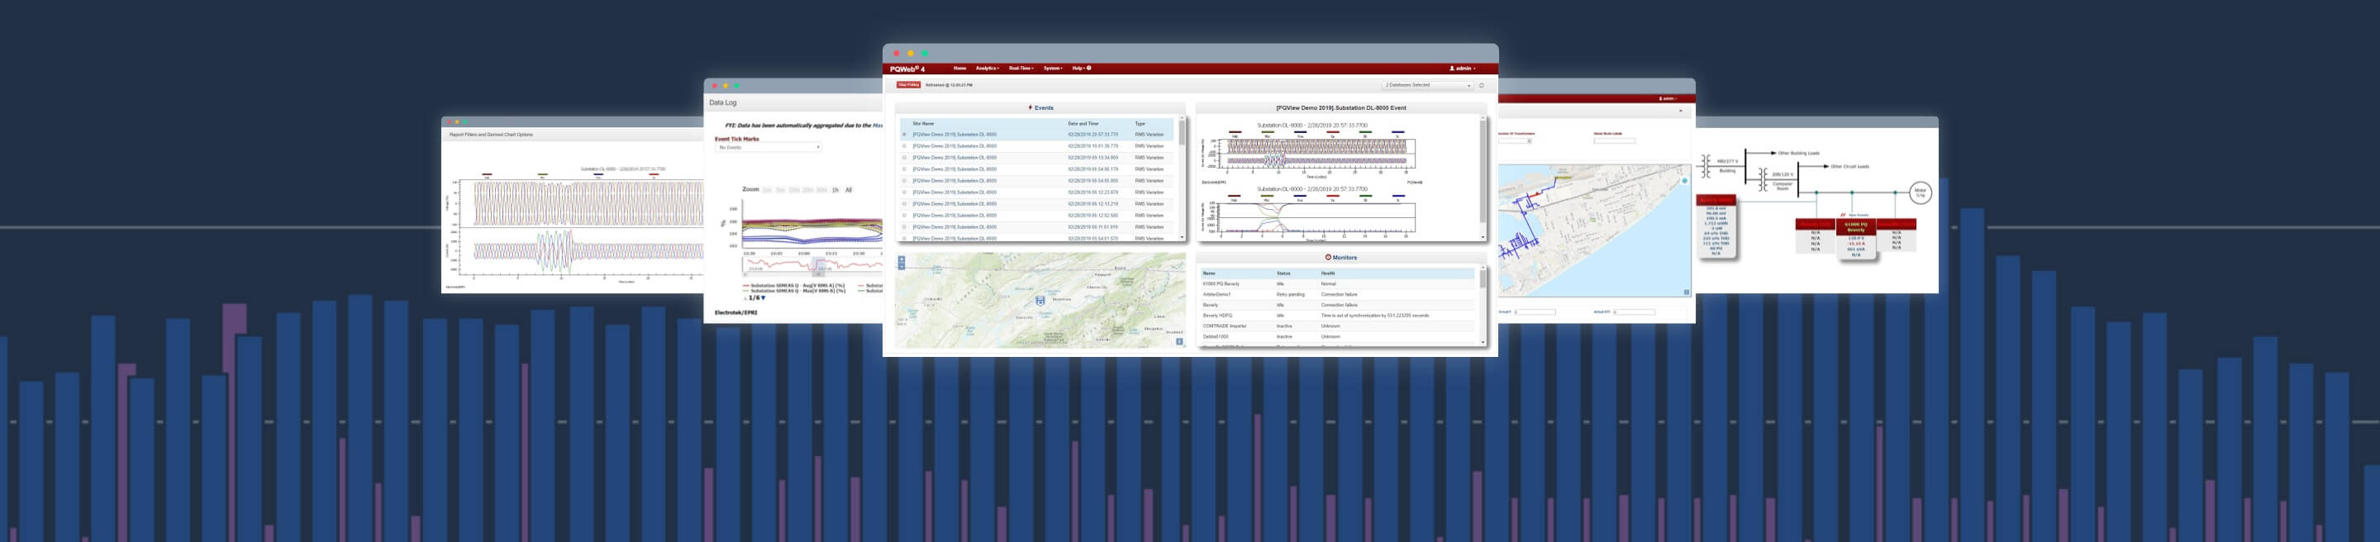Click the Motor symbol in one-line diagram
The image size is (2380, 542).
tap(1921, 192)
